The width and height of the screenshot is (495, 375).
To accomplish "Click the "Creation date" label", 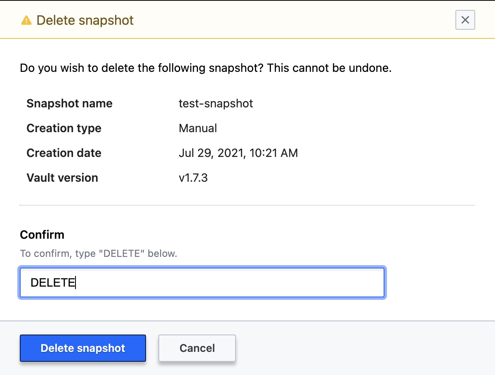I will [64, 153].
